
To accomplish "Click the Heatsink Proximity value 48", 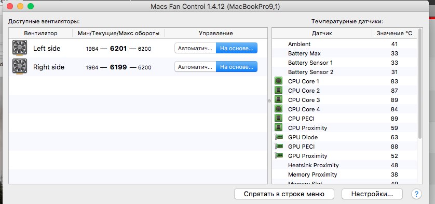I will point(394,165).
